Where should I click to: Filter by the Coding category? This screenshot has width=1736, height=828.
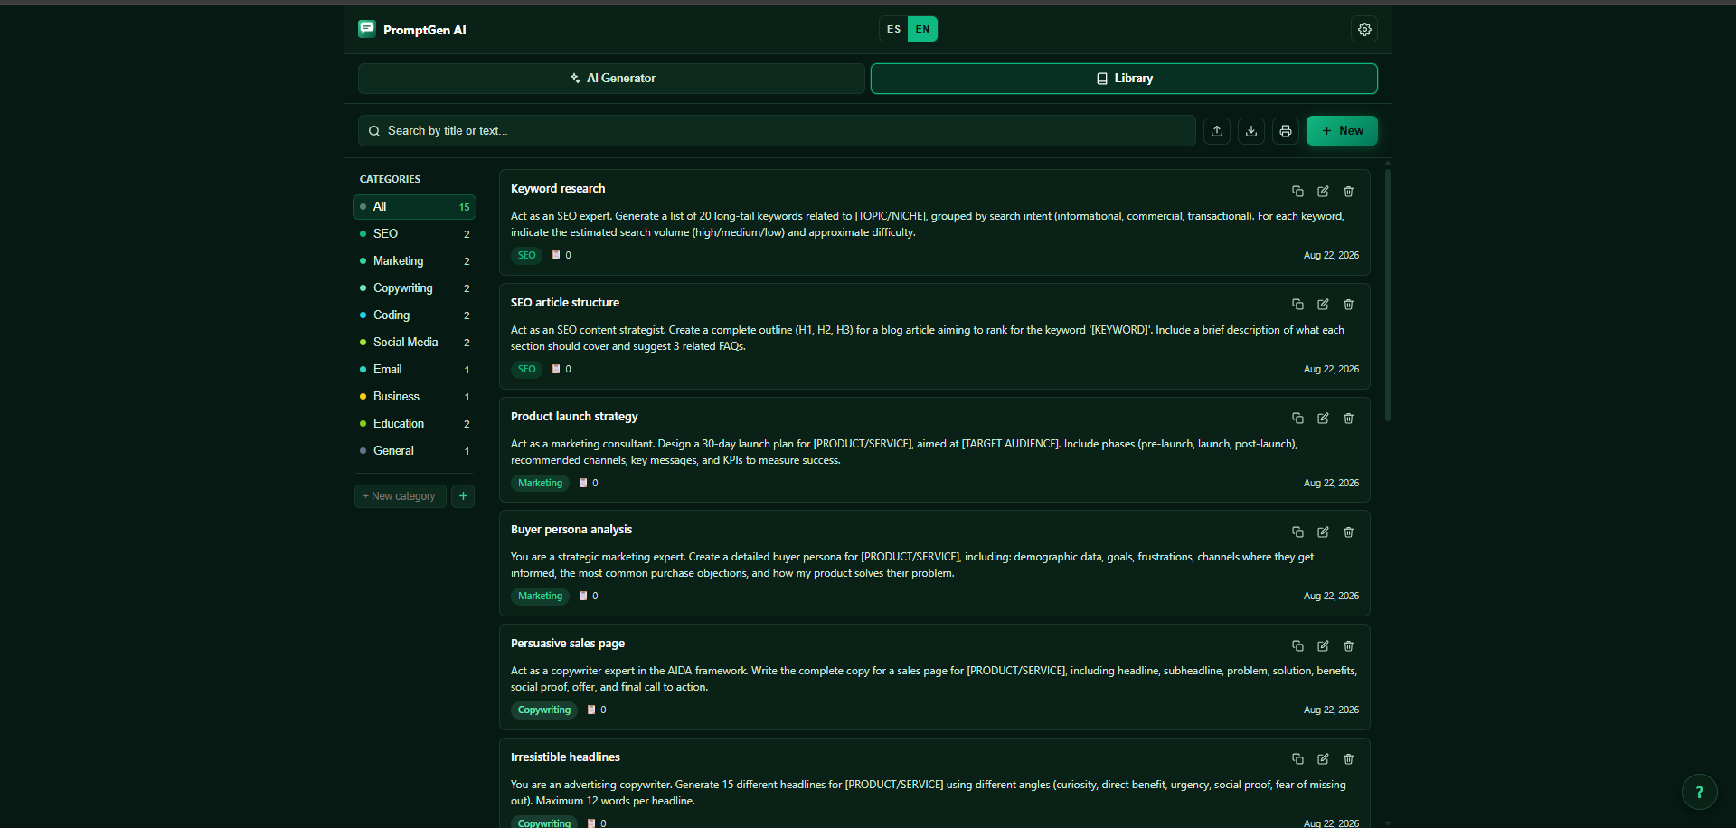414,315
